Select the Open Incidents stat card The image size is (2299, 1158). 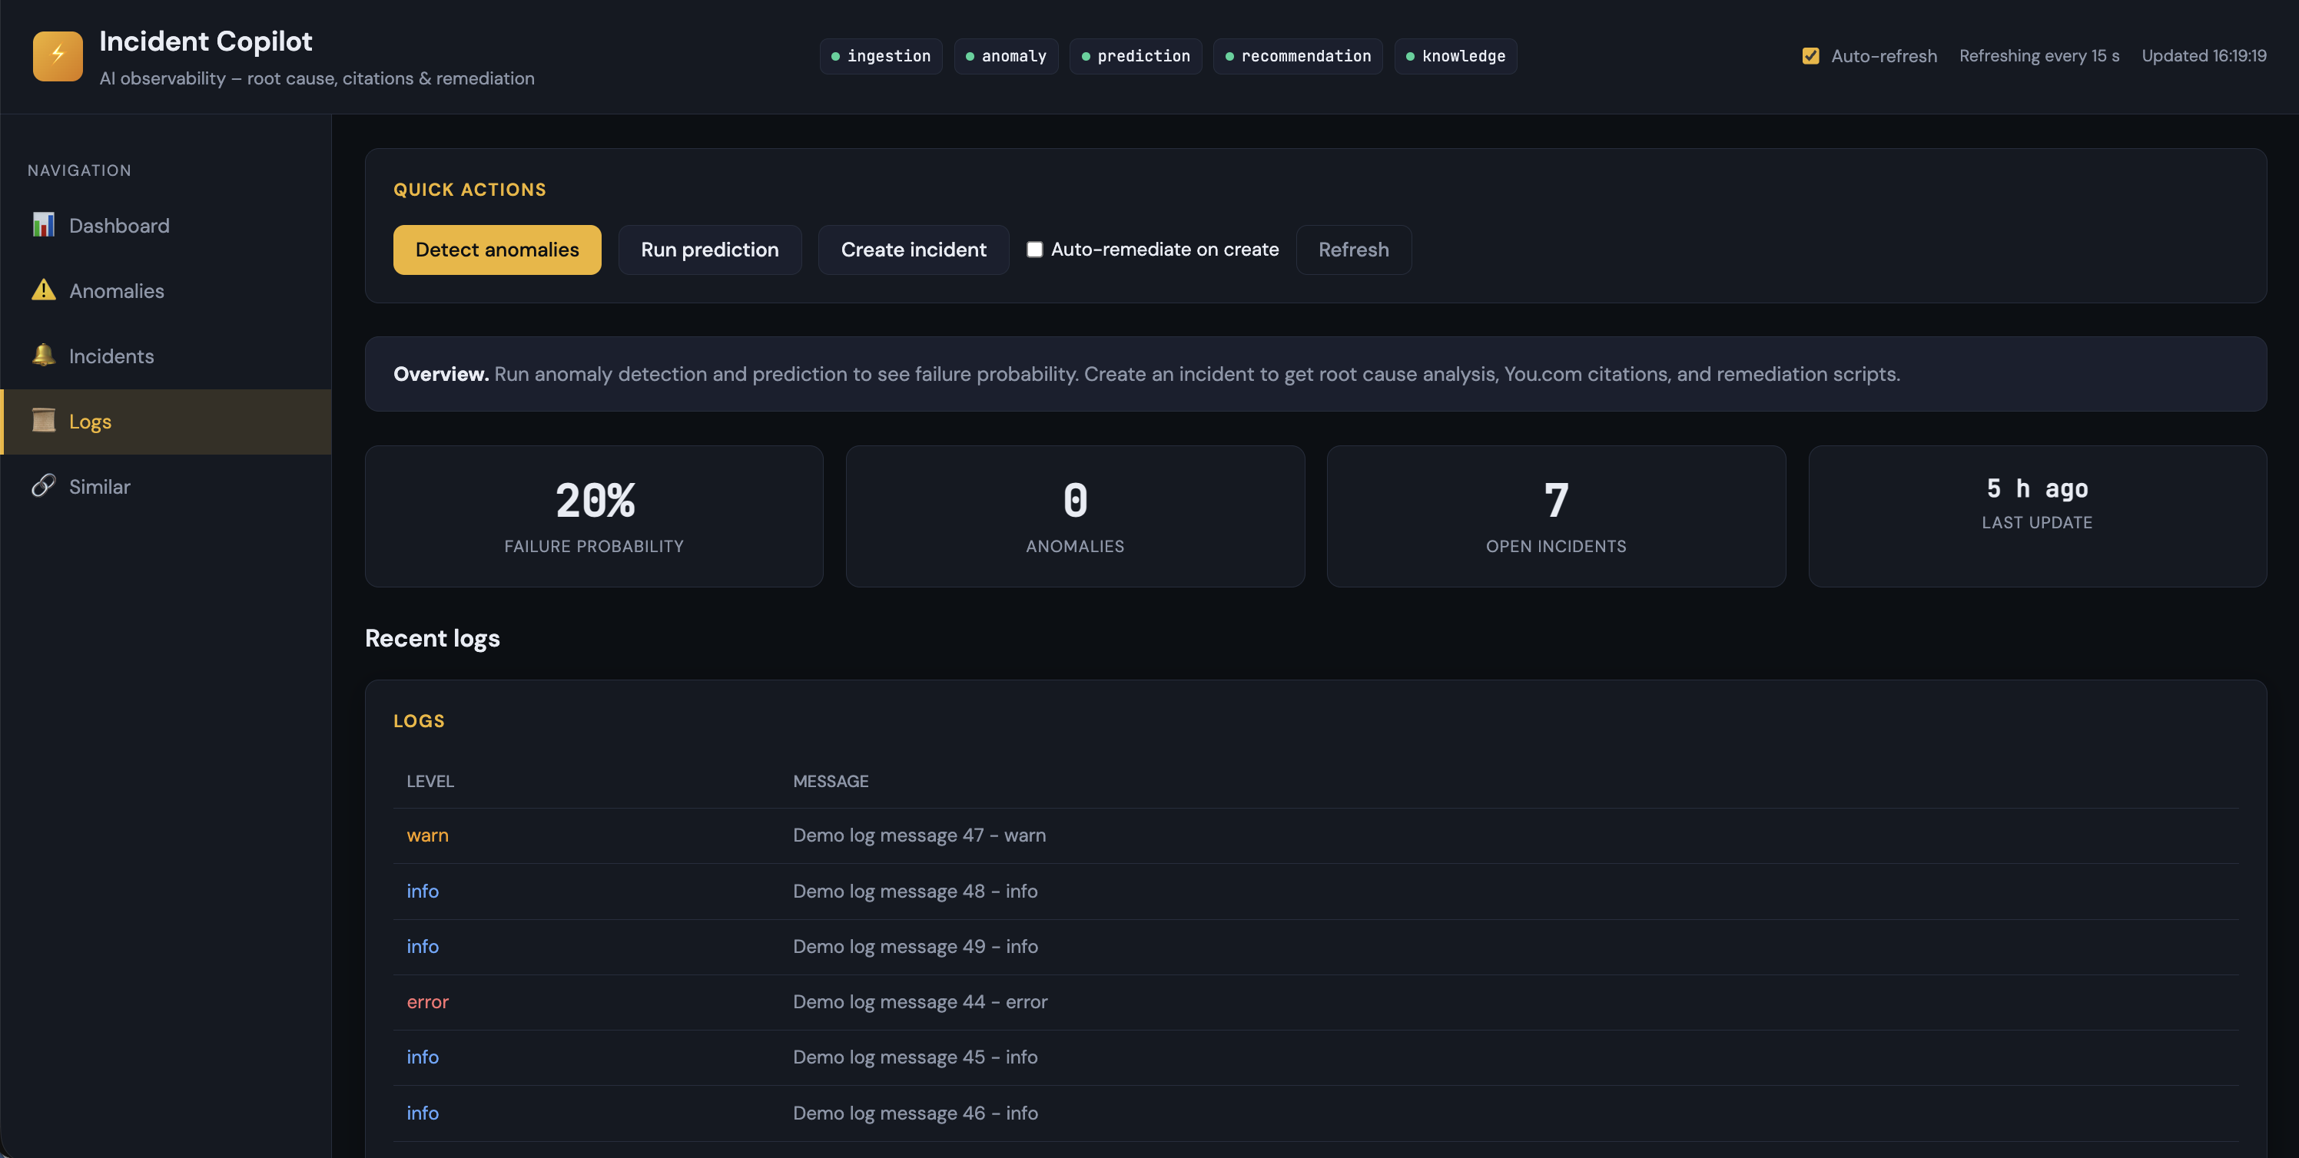coord(1555,516)
